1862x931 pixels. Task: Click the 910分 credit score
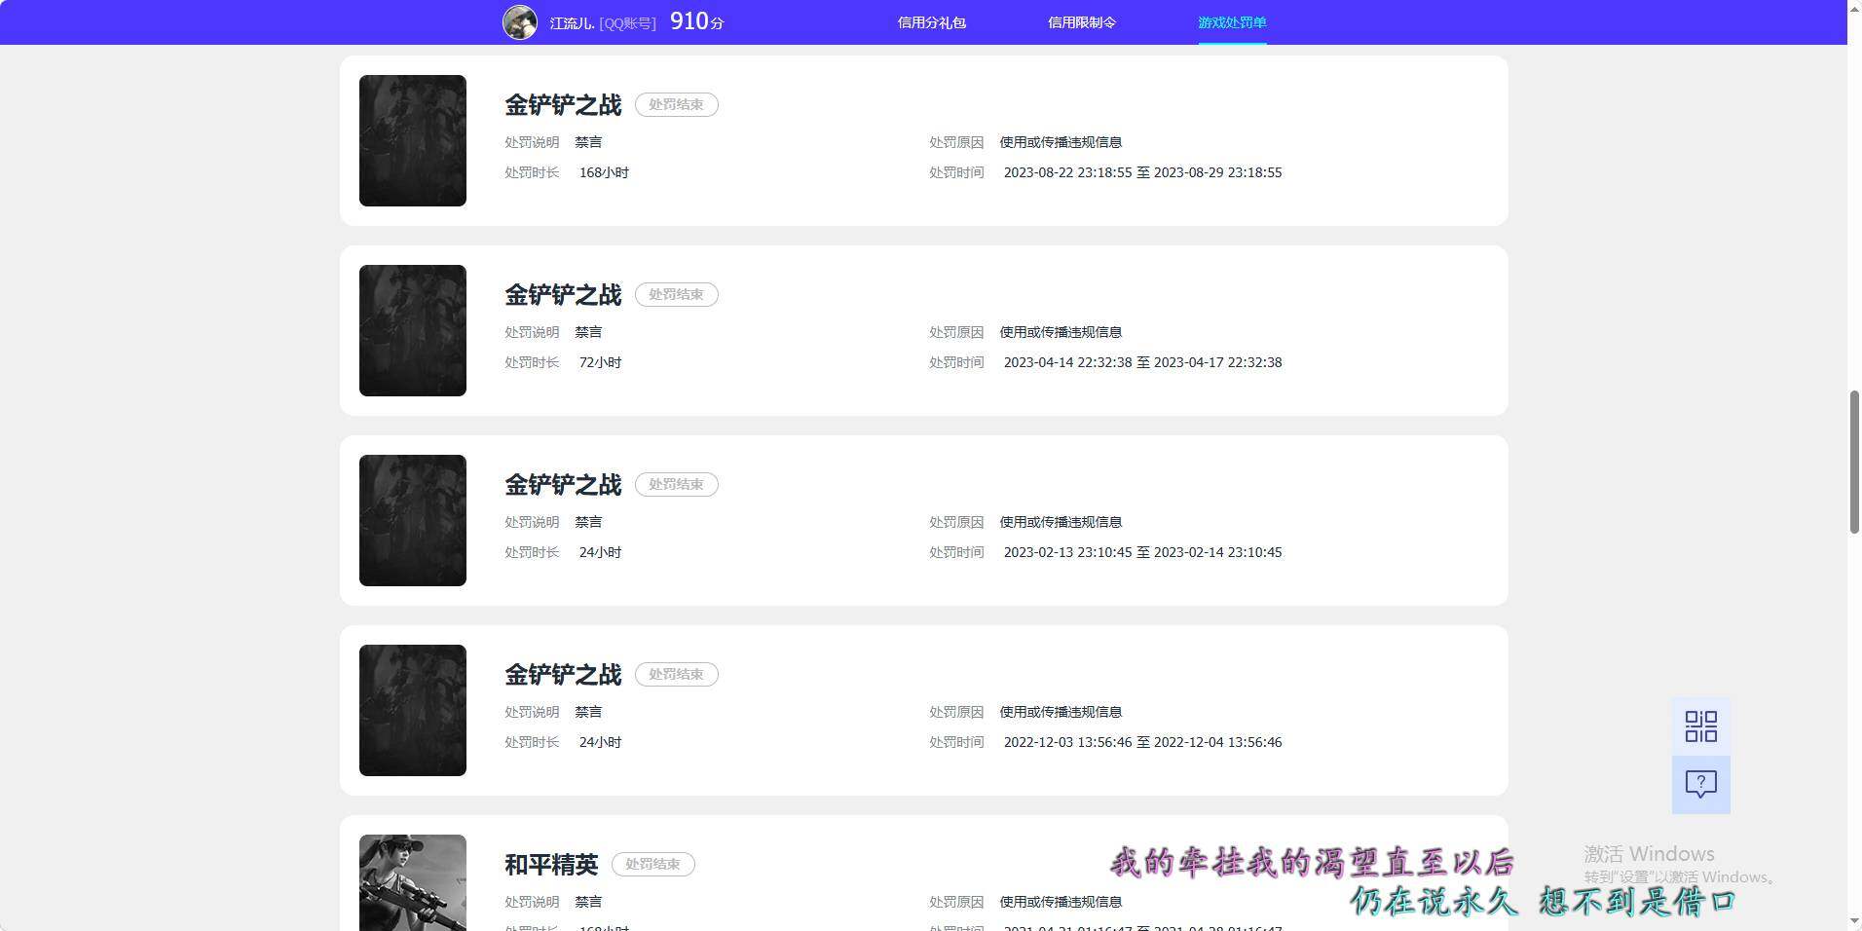coord(697,21)
